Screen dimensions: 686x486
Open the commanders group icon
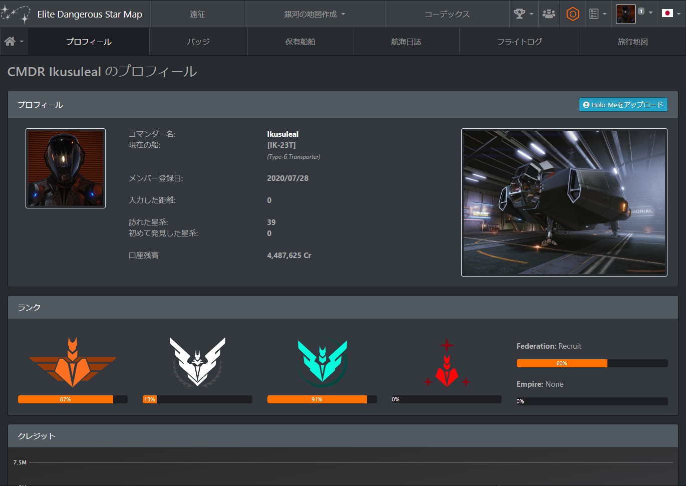tap(549, 14)
